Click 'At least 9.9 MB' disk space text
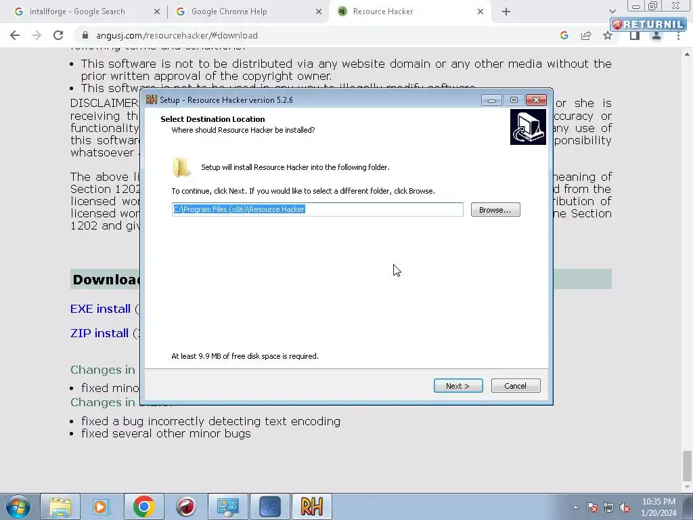This screenshot has width=693, height=520. [x=245, y=356]
